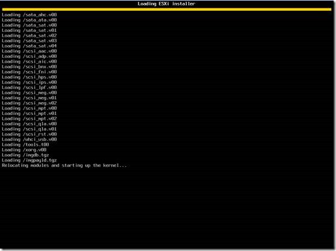Click the "Loading /sata_sat.v00" line
This screenshot has width=336, height=251.
click(x=30, y=25)
